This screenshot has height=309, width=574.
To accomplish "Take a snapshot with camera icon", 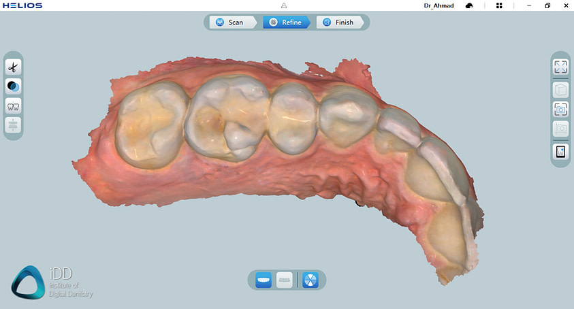I will pos(560,109).
